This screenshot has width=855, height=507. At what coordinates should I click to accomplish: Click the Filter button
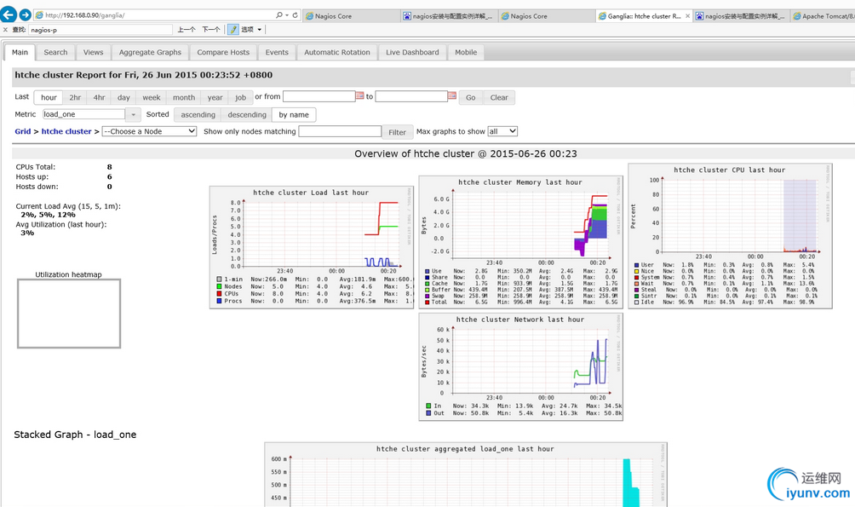(x=397, y=132)
